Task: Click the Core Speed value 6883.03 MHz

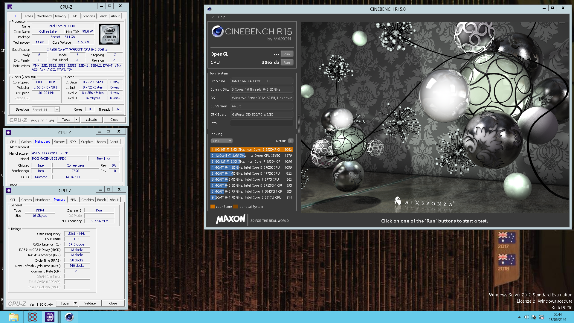Action: (x=46, y=82)
